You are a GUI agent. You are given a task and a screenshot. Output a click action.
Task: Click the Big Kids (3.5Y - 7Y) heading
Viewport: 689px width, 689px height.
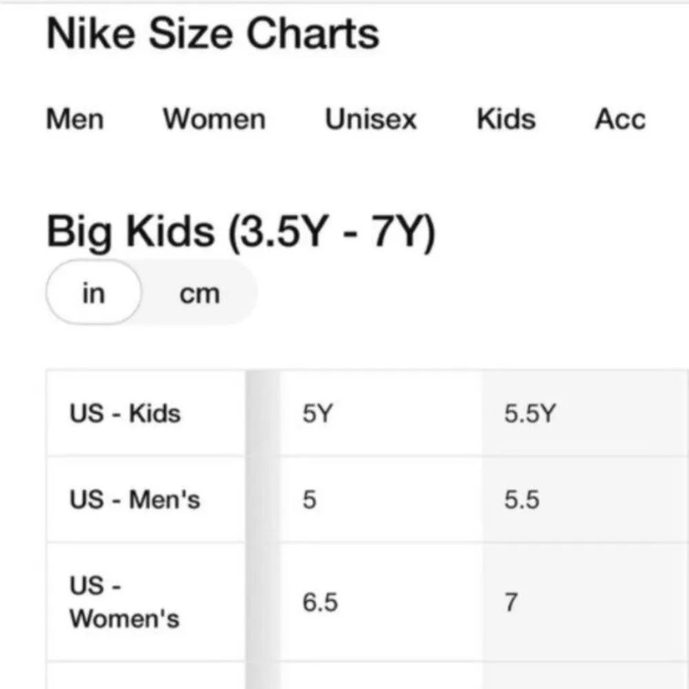[x=240, y=232]
